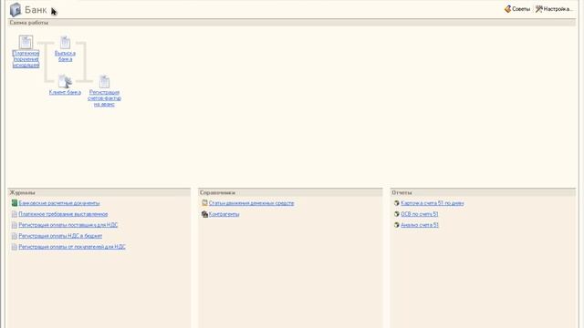Open Карточка счета 51 по дням report link

tap(433, 203)
